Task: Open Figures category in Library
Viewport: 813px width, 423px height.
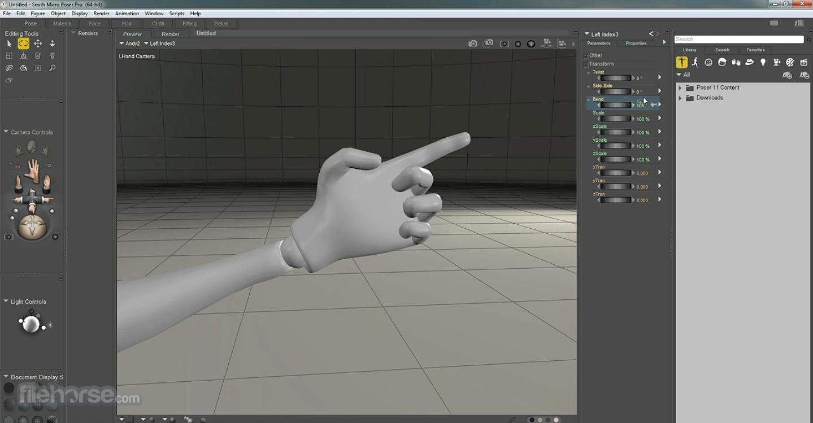Action: (682, 63)
